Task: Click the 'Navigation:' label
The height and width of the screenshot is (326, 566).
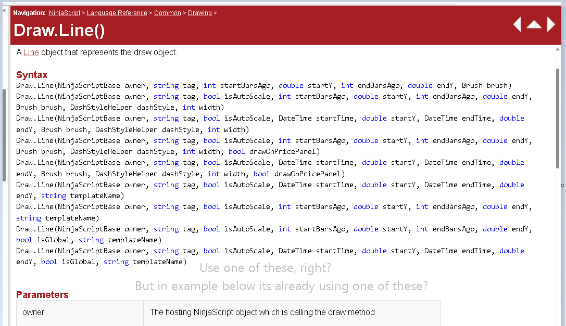Action: [29, 13]
